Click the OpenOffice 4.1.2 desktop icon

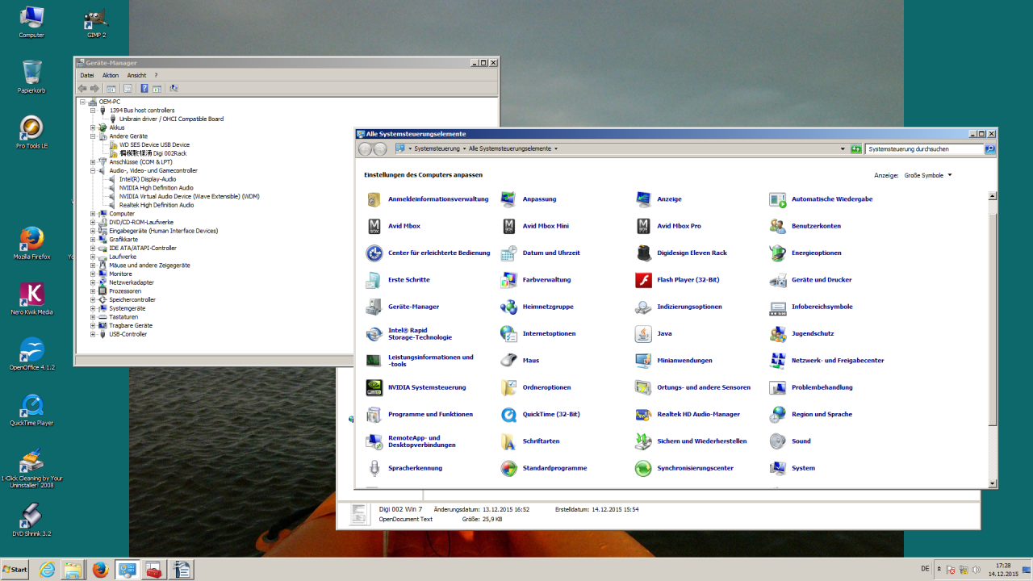32,354
